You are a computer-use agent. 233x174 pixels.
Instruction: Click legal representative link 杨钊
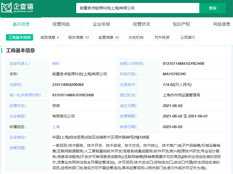click(x=56, y=64)
